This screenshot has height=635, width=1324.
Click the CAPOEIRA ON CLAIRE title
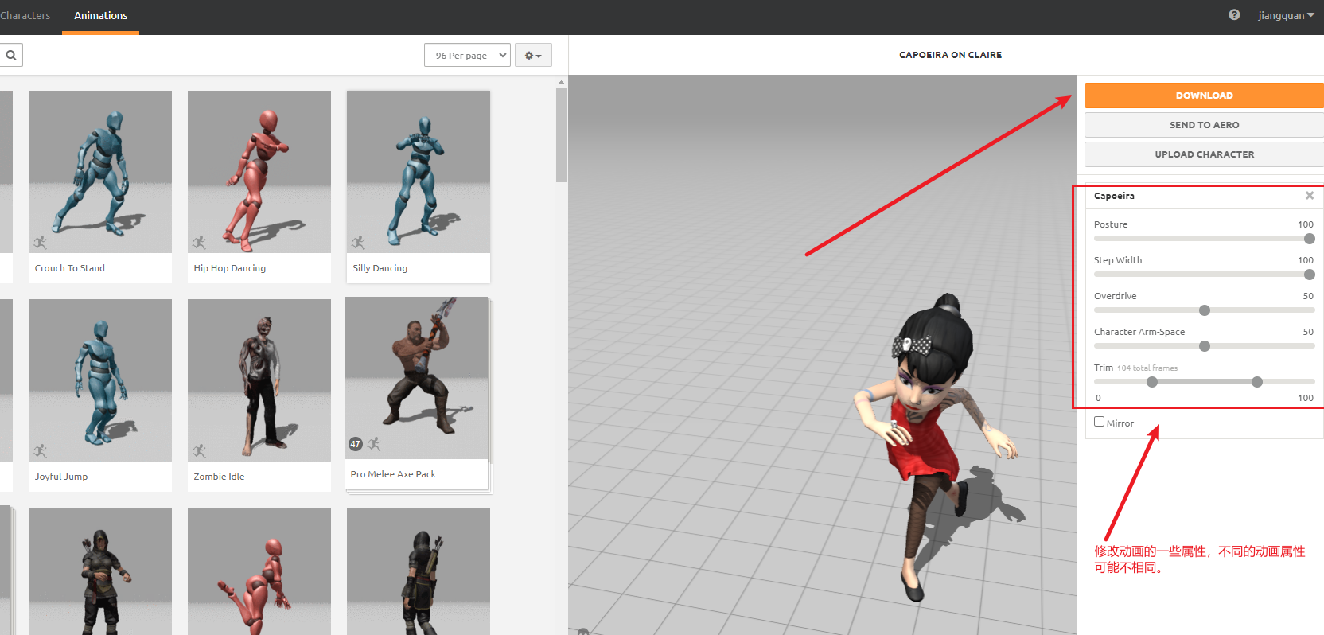[950, 55]
